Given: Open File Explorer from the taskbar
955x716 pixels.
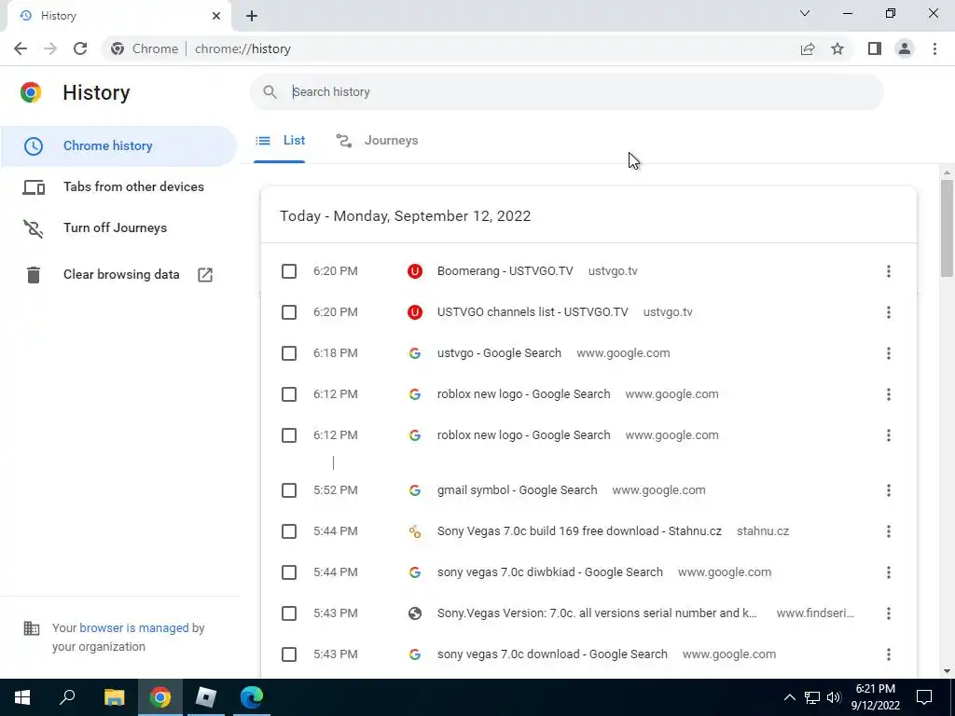Looking at the screenshot, I should 114,697.
